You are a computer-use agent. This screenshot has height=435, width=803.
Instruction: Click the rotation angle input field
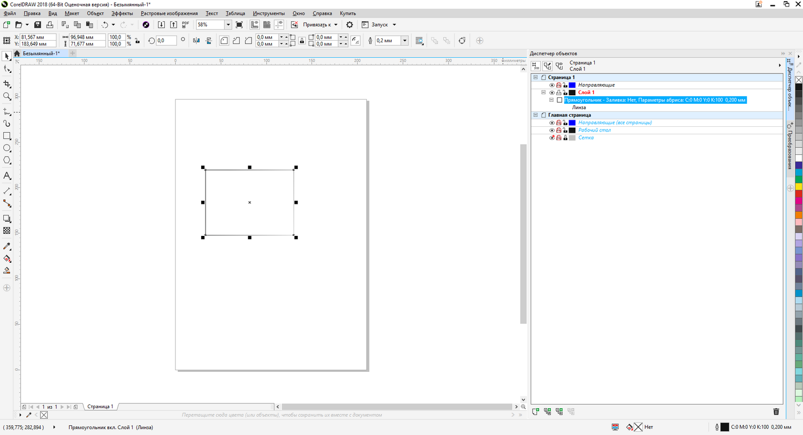pyautogui.click(x=166, y=41)
